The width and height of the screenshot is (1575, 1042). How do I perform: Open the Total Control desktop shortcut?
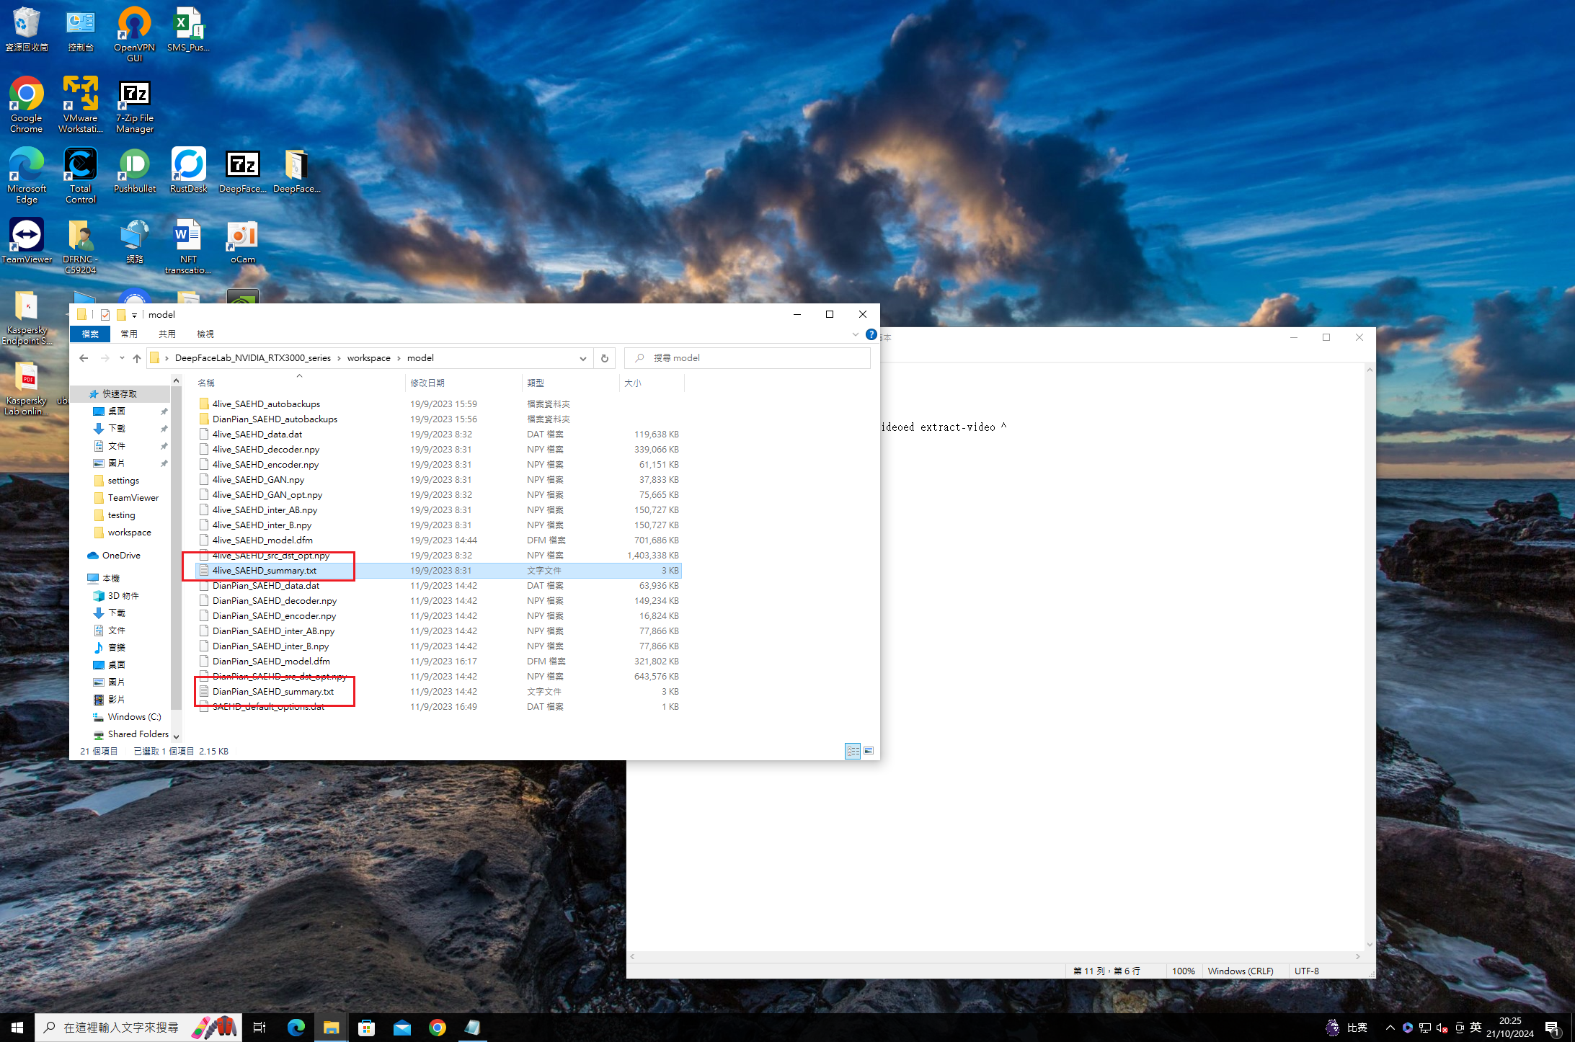[x=81, y=175]
